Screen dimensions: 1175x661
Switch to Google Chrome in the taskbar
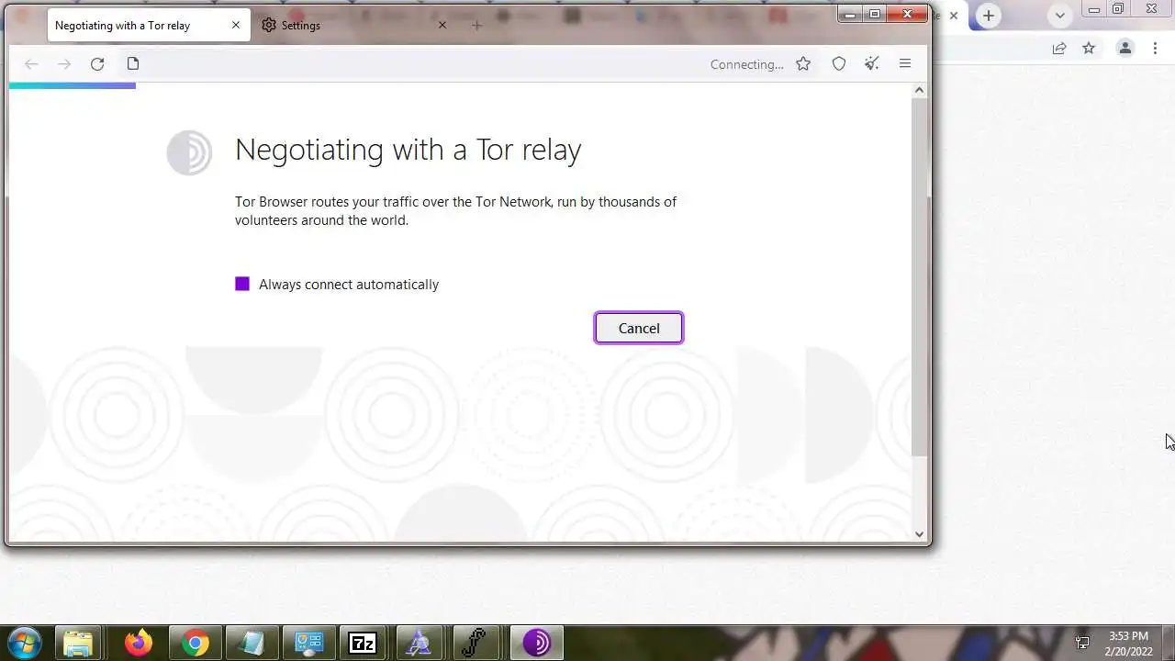coord(195,643)
